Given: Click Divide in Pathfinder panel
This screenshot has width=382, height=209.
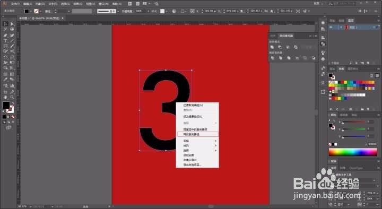Looking at the screenshot, I should [x=273, y=58].
